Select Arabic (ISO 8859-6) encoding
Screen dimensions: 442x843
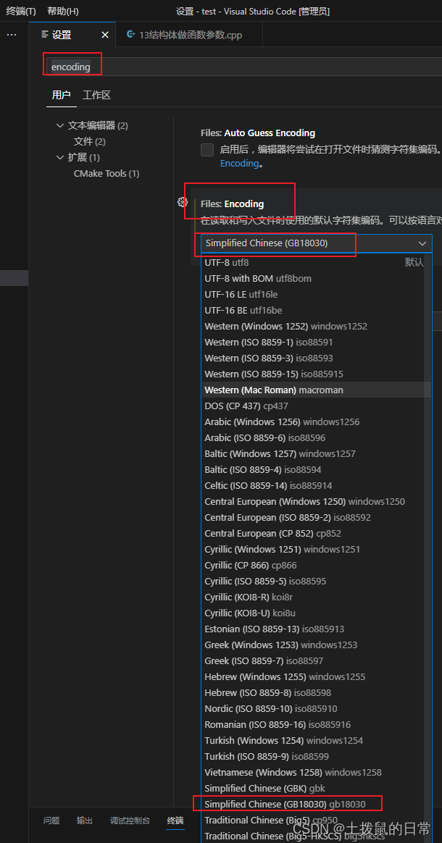pyautogui.click(x=316, y=437)
